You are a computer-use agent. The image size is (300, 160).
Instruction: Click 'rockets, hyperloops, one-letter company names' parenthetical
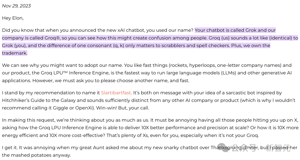click(225, 65)
